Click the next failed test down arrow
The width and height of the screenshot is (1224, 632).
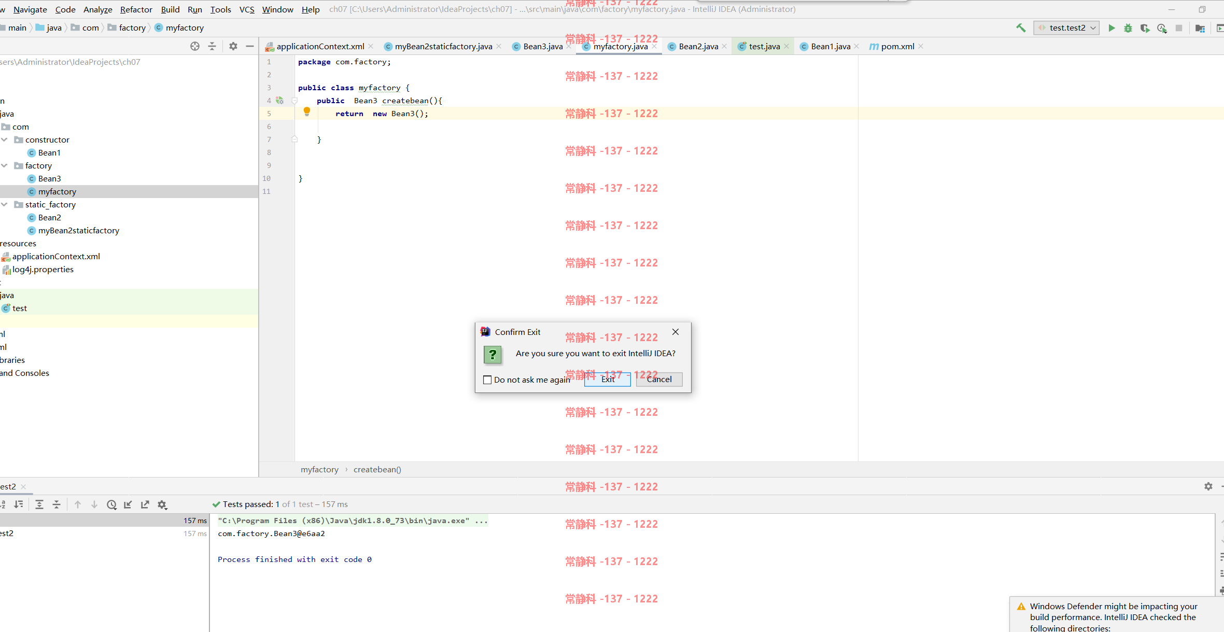click(x=94, y=504)
